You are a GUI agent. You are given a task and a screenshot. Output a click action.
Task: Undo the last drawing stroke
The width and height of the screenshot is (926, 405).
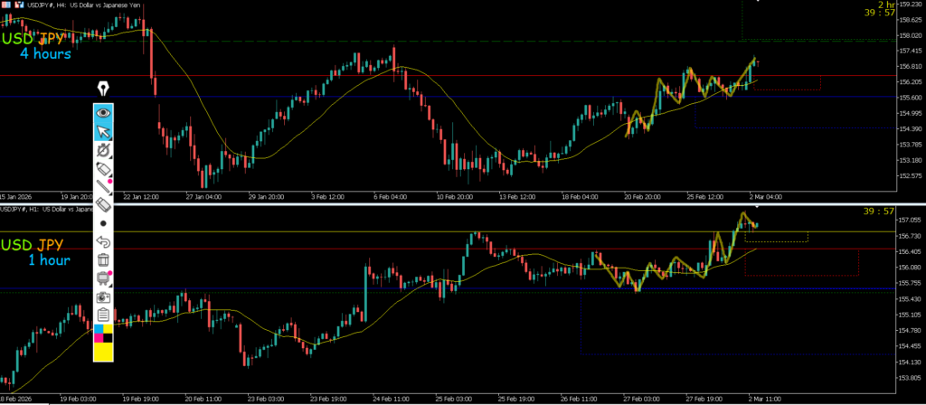[x=103, y=242]
